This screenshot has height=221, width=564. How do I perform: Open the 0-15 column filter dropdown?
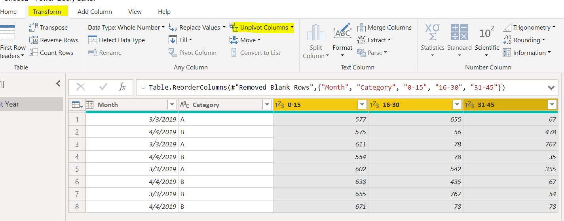[362, 105]
